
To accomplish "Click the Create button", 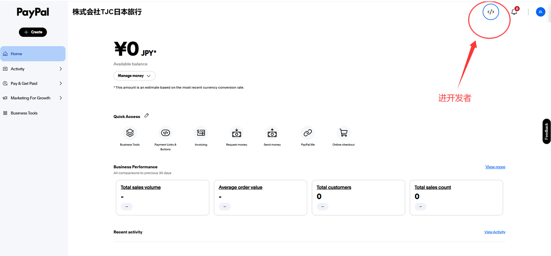I will (33, 32).
